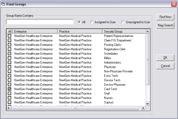Check the Posting Clerks checkbox

point(10,45)
